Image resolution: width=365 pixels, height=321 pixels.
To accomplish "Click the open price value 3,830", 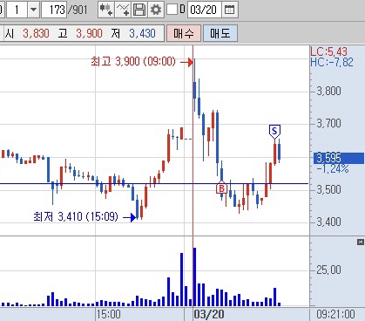I will pyautogui.click(x=36, y=34).
